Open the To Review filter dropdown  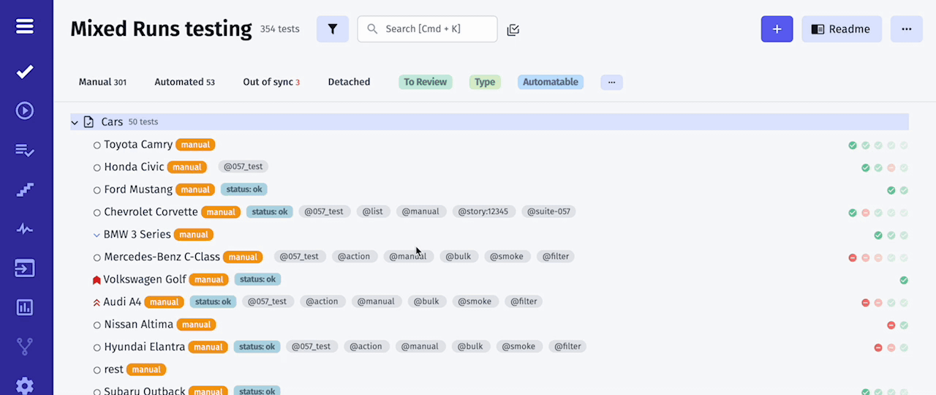coord(425,82)
